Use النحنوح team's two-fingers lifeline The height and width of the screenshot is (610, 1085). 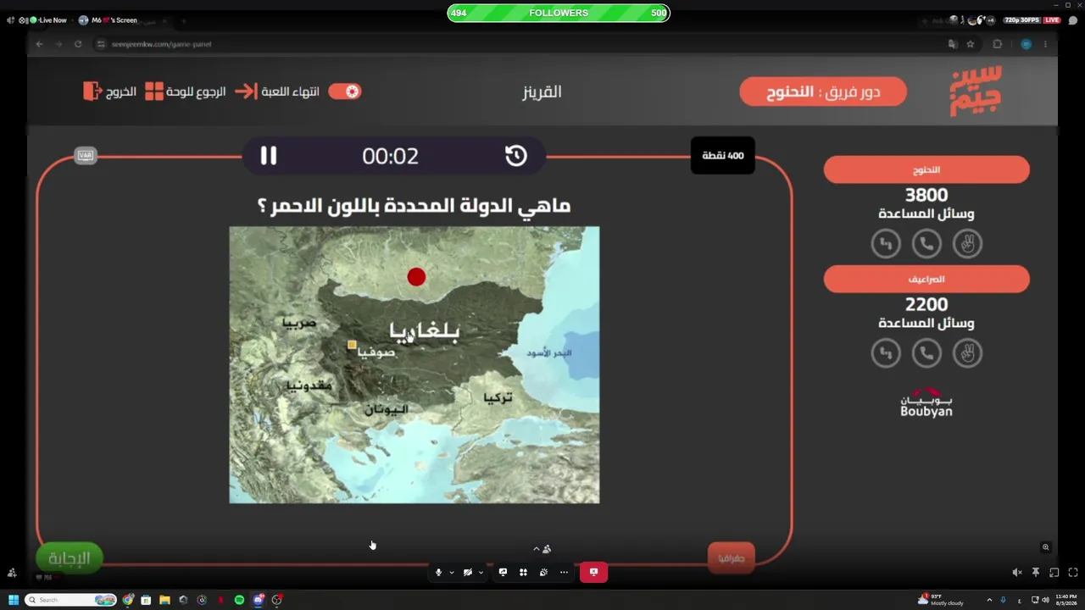click(967, 244)
